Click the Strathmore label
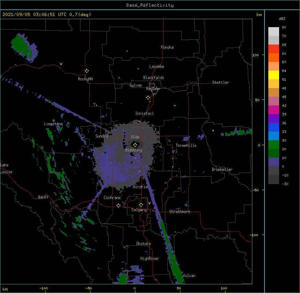The height and width of the screenshot is (293, 300). pos(180,212)
